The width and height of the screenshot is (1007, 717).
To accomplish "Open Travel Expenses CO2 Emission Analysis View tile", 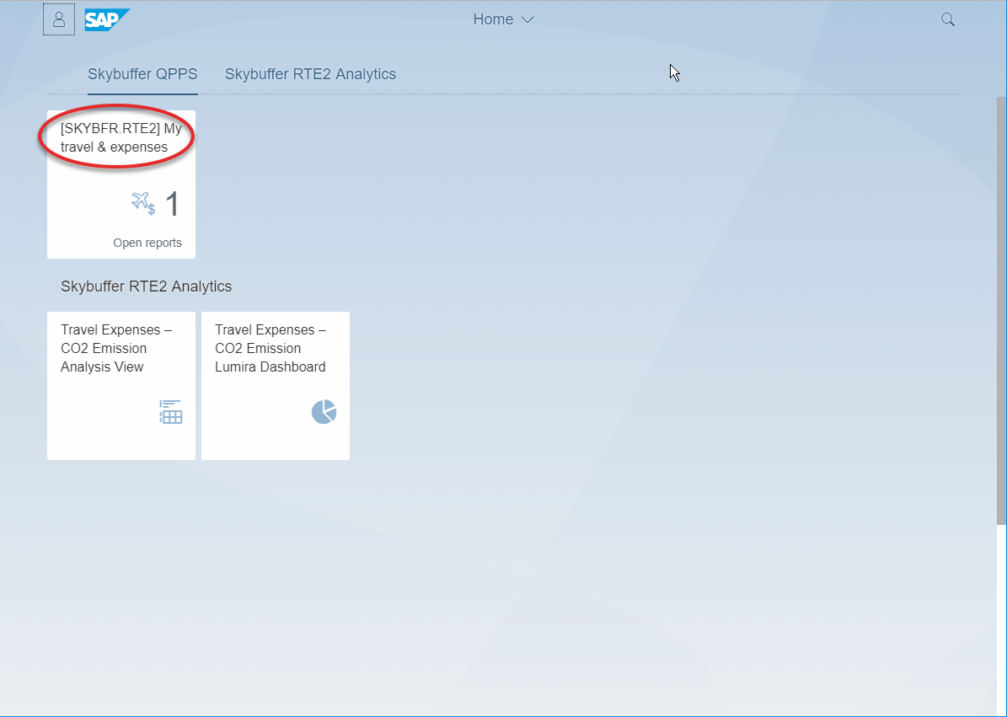I will [x=121, y=386].
